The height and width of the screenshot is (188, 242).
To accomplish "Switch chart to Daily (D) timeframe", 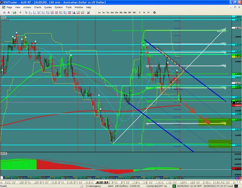I will point(140,13).
